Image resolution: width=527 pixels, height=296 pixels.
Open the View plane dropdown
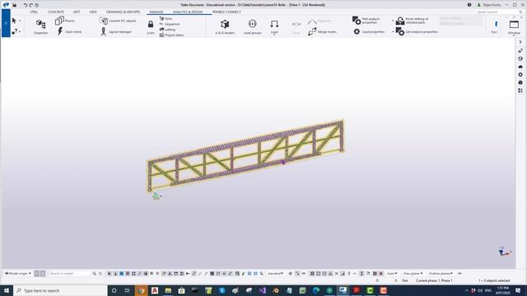tap(413, 274)
